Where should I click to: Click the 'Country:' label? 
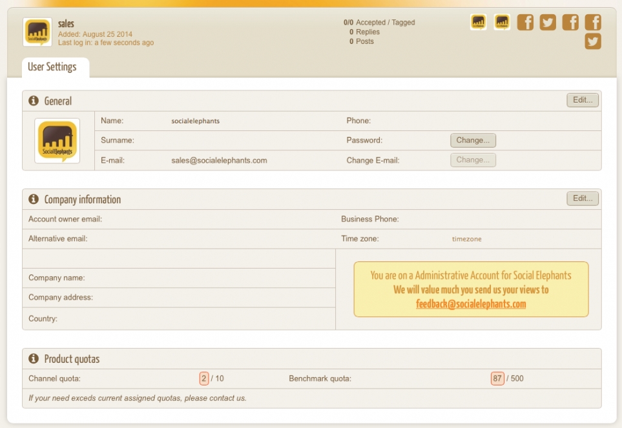click(43, 319)
